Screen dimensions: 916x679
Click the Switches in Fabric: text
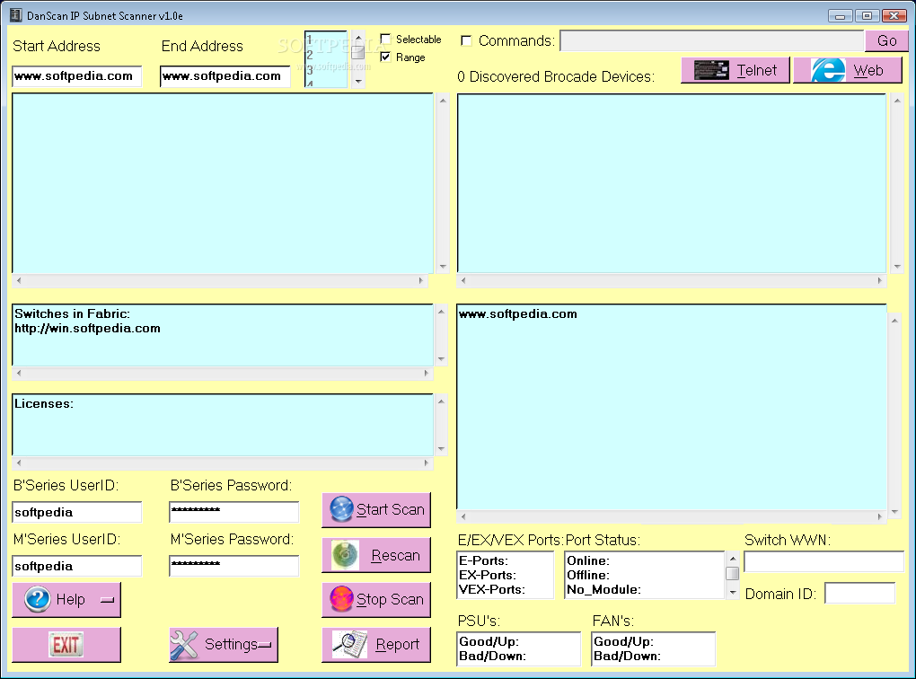pyautogui.click(x=72, y=313)
